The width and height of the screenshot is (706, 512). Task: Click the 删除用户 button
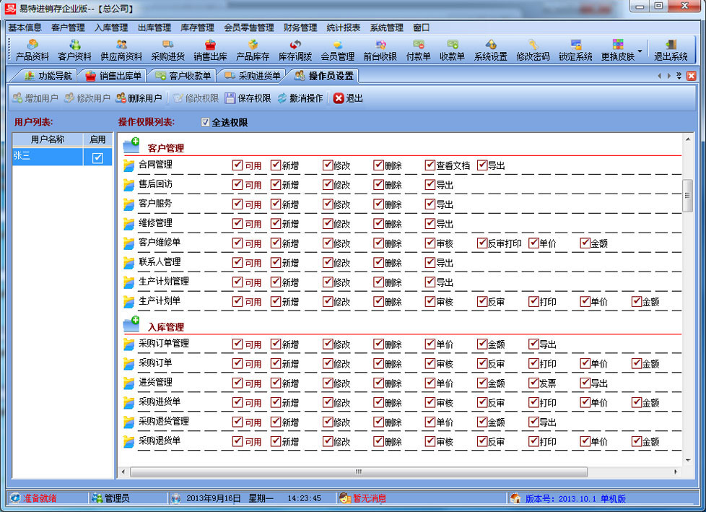pyautogui.click(x=139, y=98)
